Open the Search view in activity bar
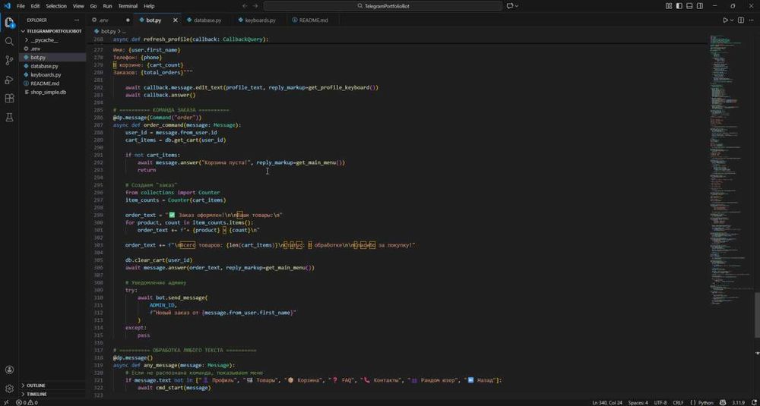This screenshot has height=406, width=760. point(9,41)
